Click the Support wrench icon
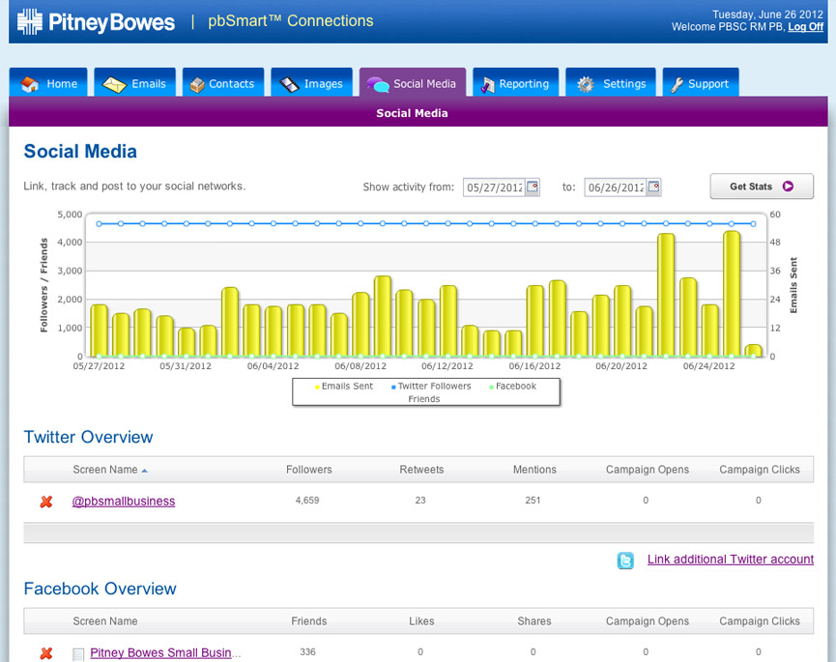 tap(677, 85)
